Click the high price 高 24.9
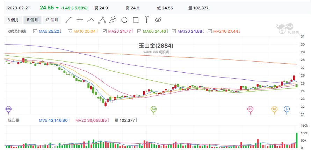Screen dimensions: 311x151 (x=132, y=8)
